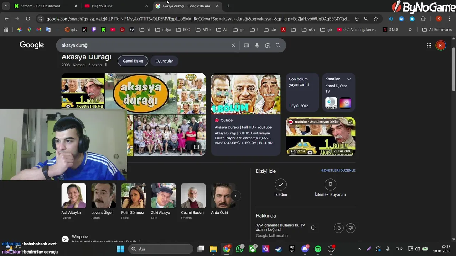Open the Twitch bookmark

[94, 30]
